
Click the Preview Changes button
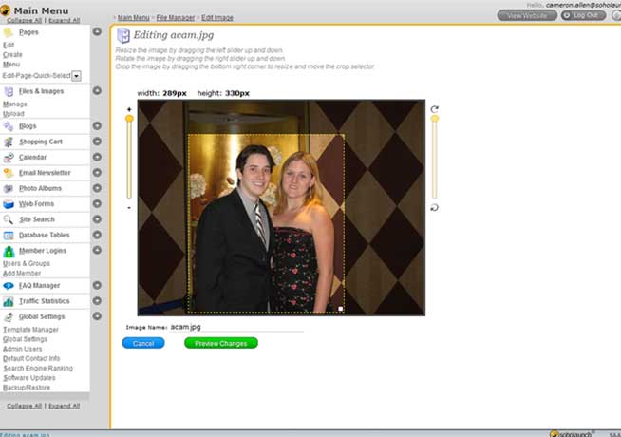coord(220,343)
